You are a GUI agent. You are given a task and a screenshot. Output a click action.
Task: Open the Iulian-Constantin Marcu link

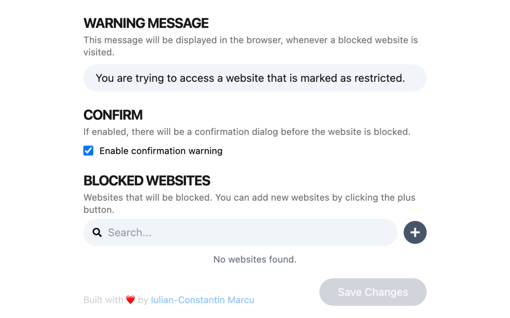[x=202, y=300]
